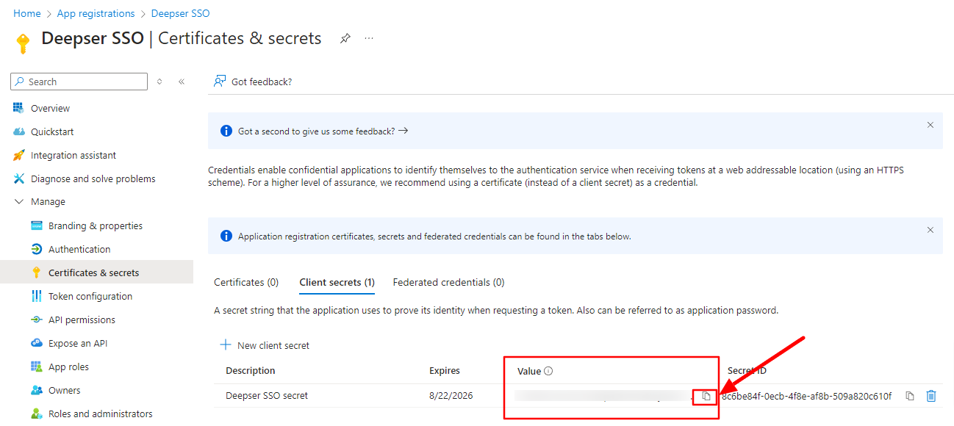Copy the client secret value

click(x=706, y=396)
